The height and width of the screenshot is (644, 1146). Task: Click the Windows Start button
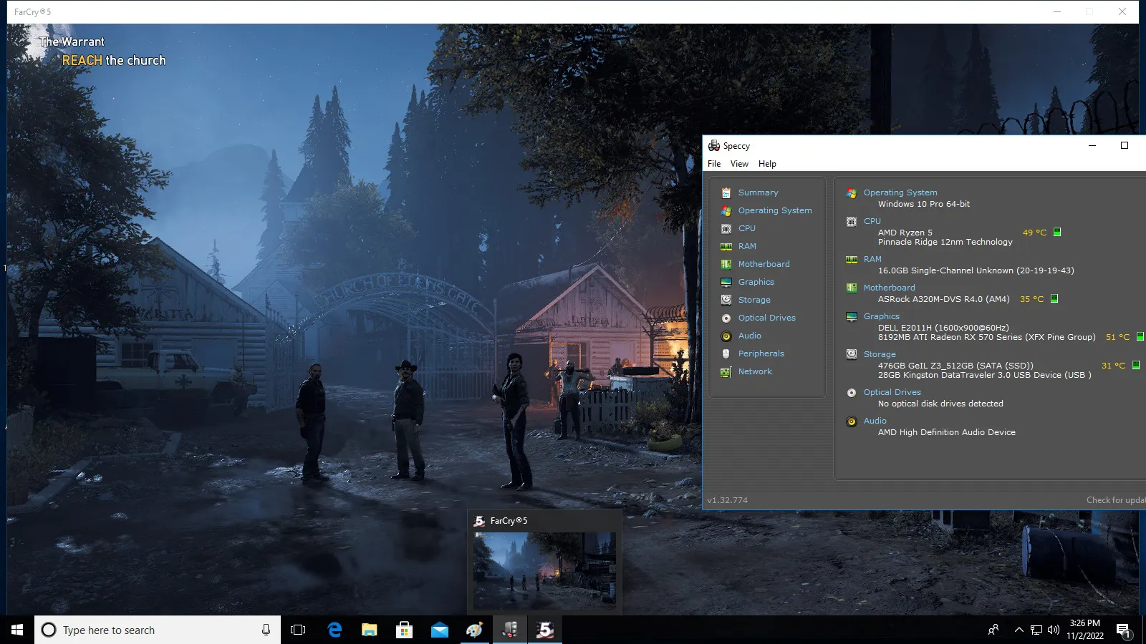[17, 630]
